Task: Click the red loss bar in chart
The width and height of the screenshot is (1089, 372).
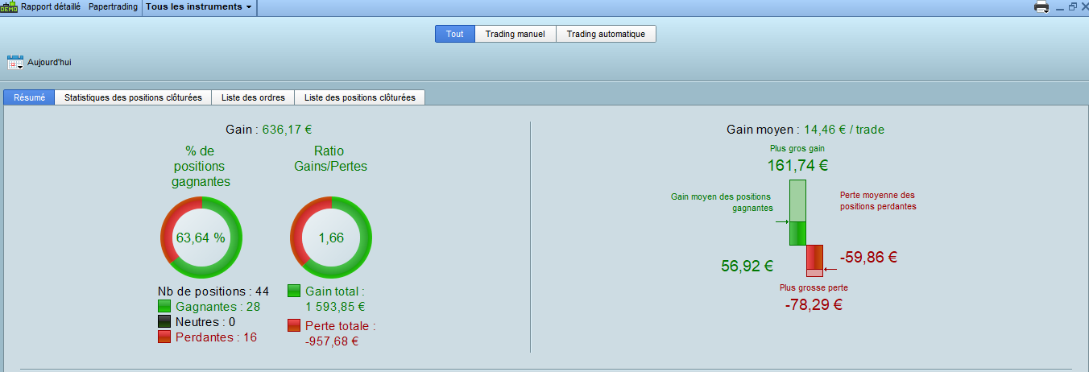Action: click(x=814, y=260)
